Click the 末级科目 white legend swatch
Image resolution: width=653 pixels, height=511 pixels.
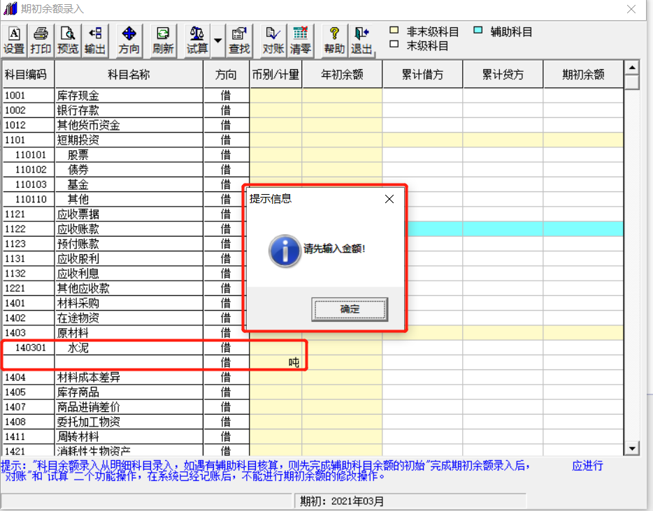(394, 44)
